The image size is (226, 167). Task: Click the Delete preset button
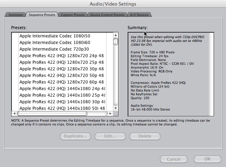coord(145,136)
